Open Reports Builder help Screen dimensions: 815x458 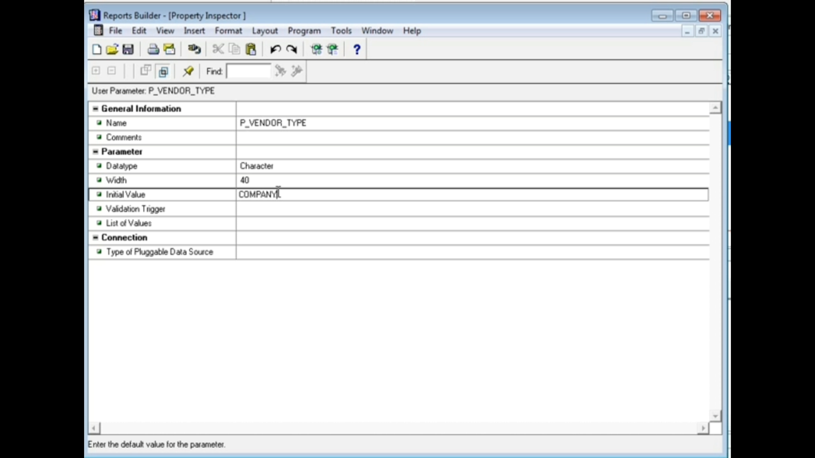point(357,49)
